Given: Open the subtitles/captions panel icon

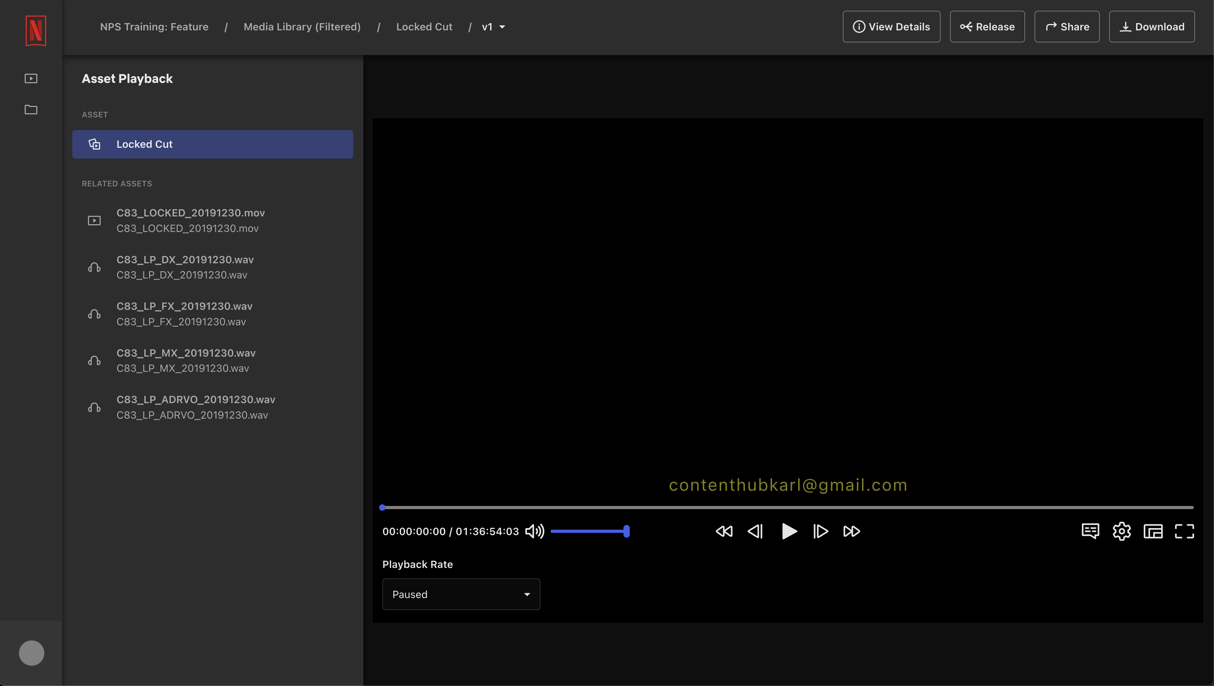Looking at the screenshot, I should [x=1091, y=532].
